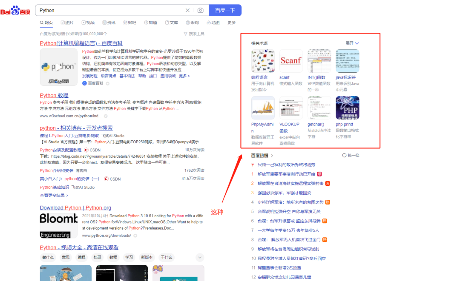Viewport: 460px width, 281px height.
Task: Open 语言特点 sublink
Action: 109,76
